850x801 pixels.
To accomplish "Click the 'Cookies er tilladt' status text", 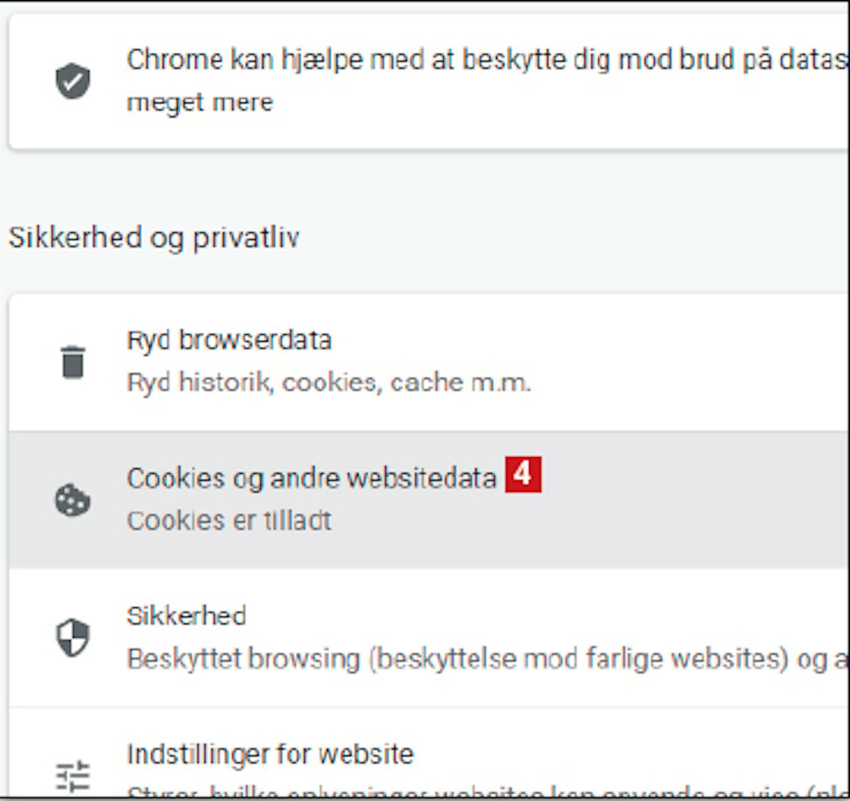I will 229,521.
